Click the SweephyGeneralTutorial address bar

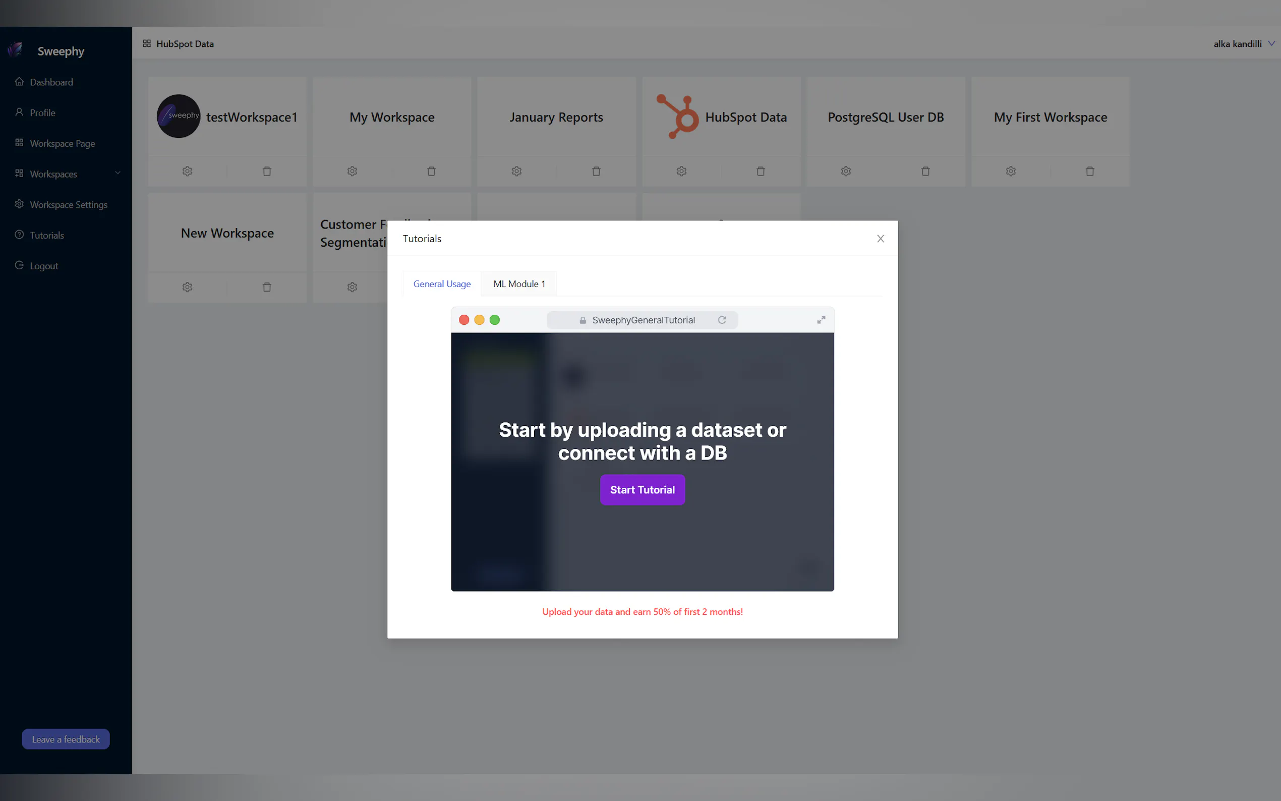tap(643, 320)
